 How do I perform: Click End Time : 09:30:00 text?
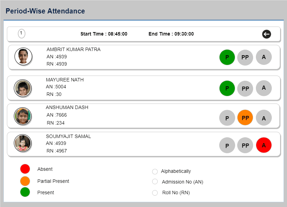click(171, 34)
